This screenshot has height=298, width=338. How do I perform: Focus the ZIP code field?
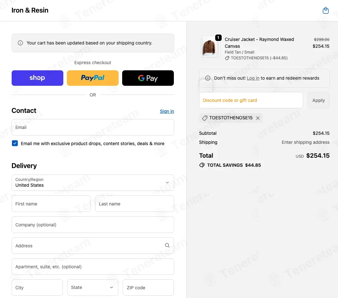coord(148,287)
